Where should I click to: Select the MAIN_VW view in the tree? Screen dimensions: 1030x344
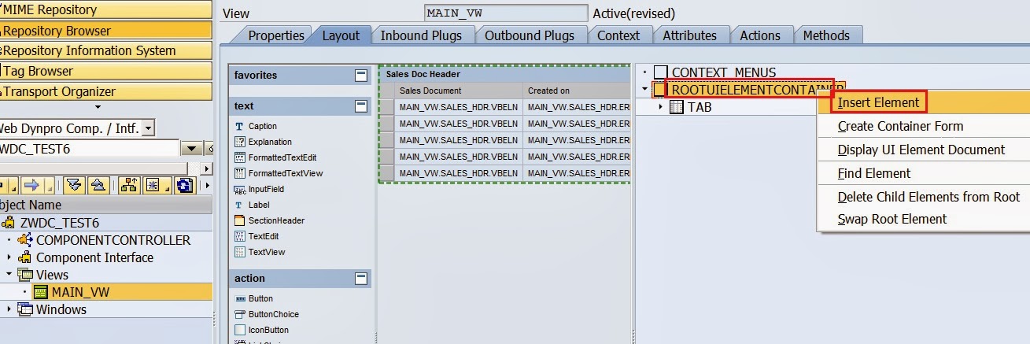click(80, 292)
